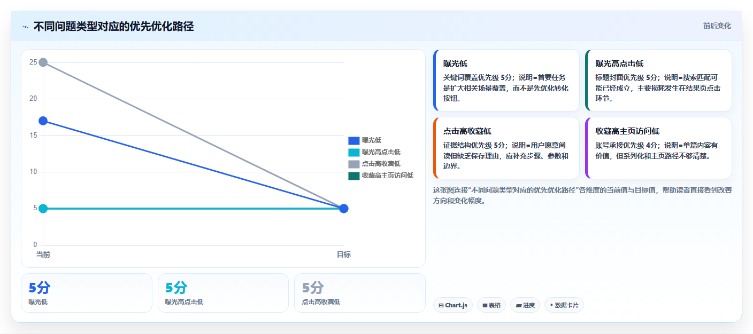
Task: Open the 点击高收藏低 card about 证据结构优先级
Action: pyautogui.click(x=506, y=148)
